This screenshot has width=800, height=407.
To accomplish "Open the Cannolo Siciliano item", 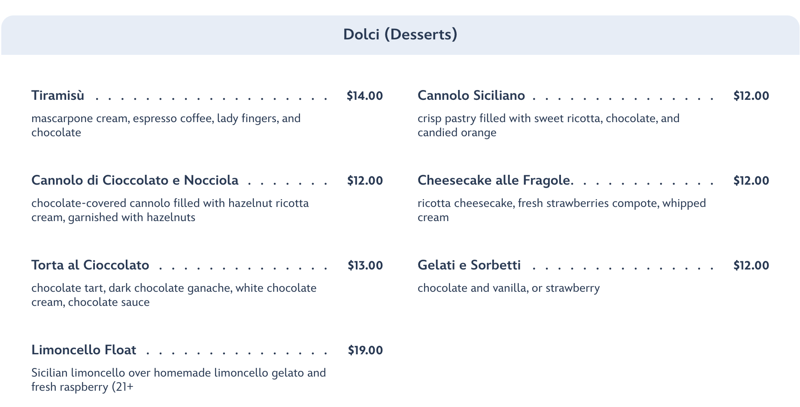I will point(471,96).
